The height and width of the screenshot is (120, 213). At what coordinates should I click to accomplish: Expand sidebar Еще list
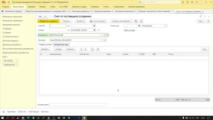5,57
